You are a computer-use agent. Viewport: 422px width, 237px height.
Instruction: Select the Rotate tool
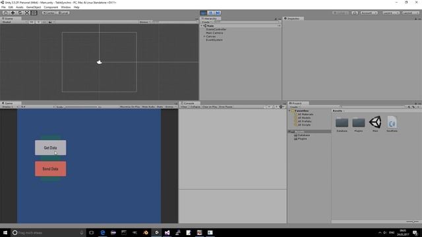coord(20,13)
